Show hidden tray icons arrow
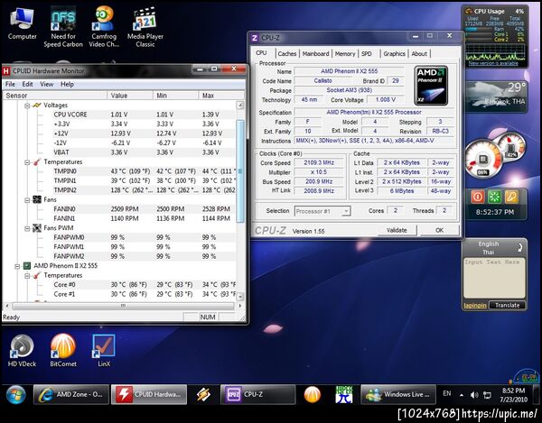 point(462,395)
